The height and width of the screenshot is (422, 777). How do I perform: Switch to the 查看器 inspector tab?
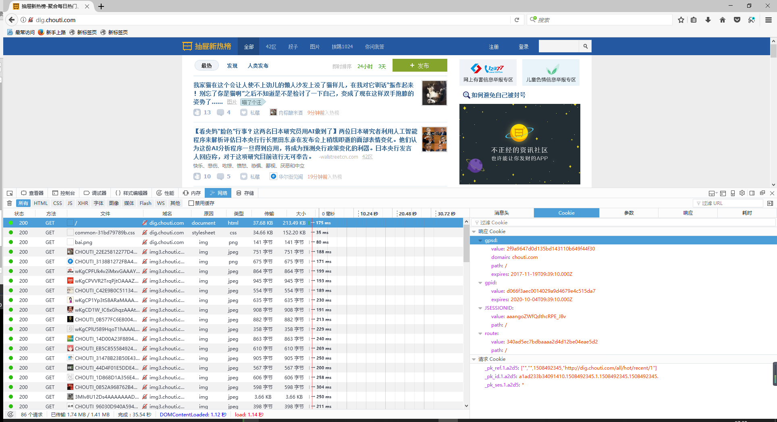32,193
